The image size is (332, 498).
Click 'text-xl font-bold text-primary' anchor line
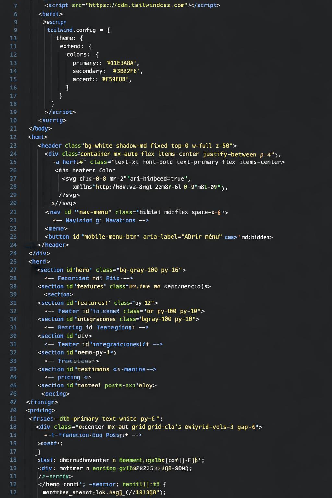coord(169,162)
